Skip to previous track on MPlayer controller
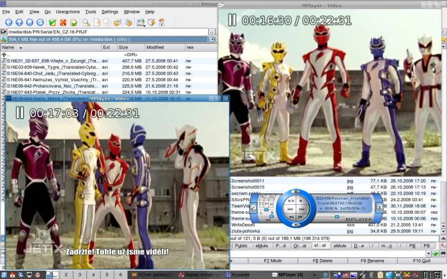The height and width of the screenshot is (279, 447). pyautogui.click(x=290, y=209)
